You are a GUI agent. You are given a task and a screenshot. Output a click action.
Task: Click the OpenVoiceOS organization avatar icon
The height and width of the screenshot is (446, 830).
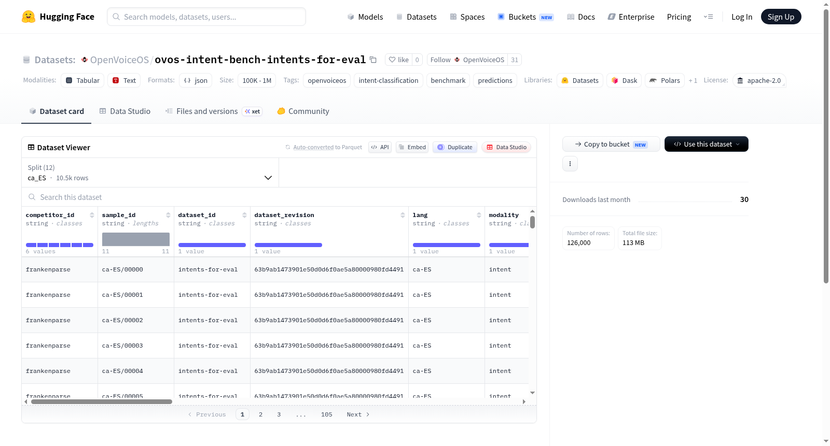(x=85, y=60)
